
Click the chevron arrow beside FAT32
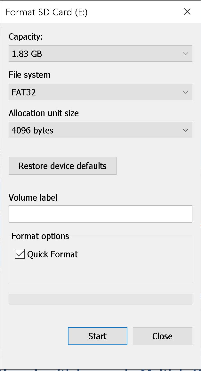tap(186, 92)
